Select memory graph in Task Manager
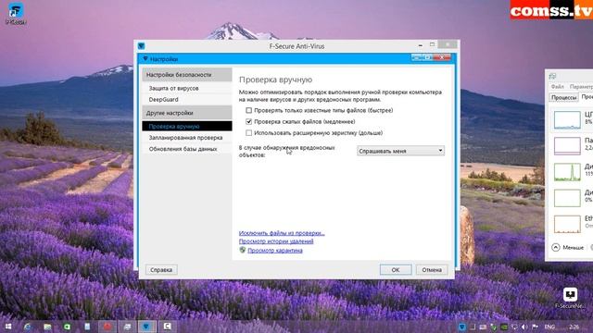The width and height of the screenshot is (593, 333). point(567,146)
